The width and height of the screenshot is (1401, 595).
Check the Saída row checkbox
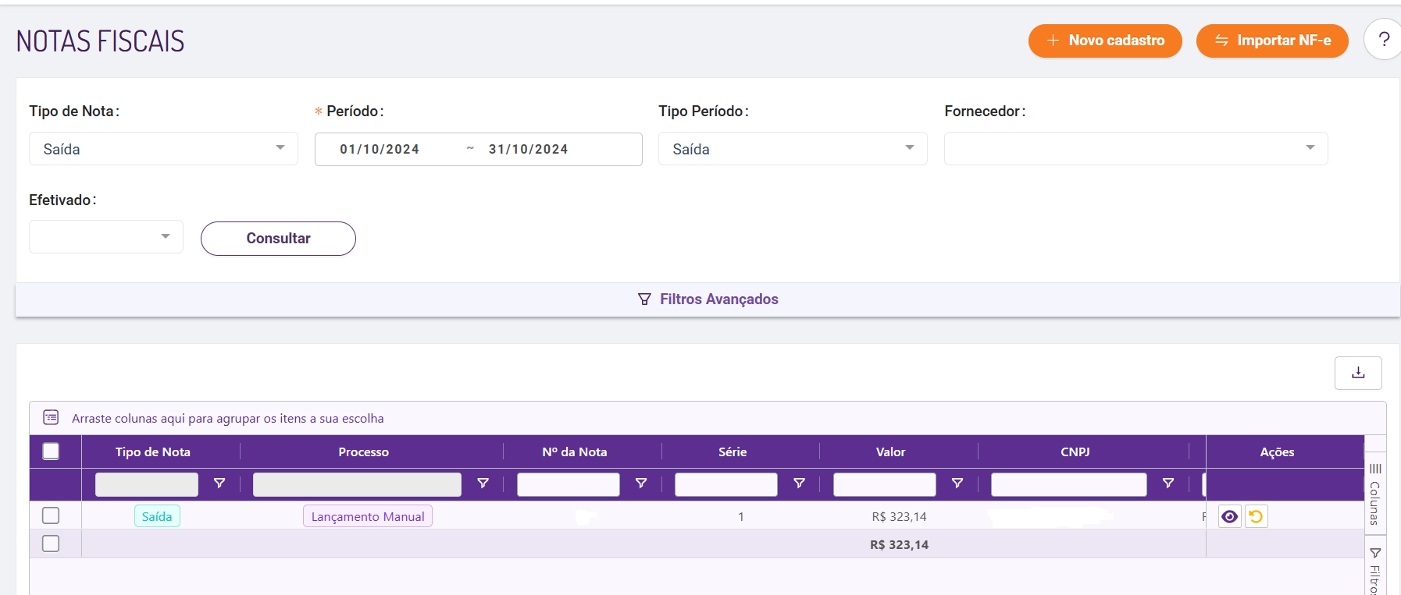coord(51,515)
